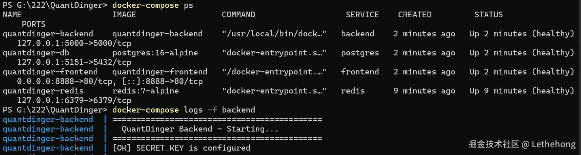
Task: Click the NAME column header
Action: 12,15
